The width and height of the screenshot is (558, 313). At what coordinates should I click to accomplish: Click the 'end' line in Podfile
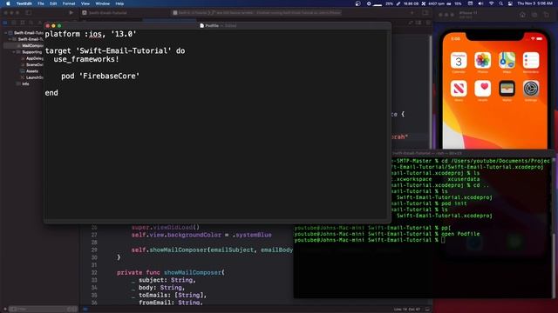[x=51, y=93]
